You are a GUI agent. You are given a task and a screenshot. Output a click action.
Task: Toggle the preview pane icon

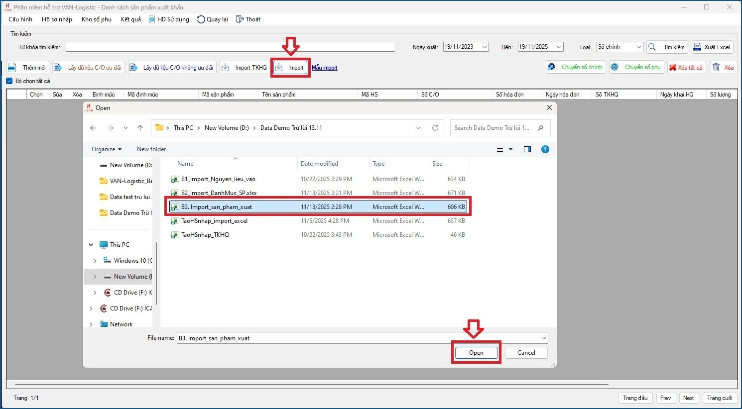coord(527,149)
